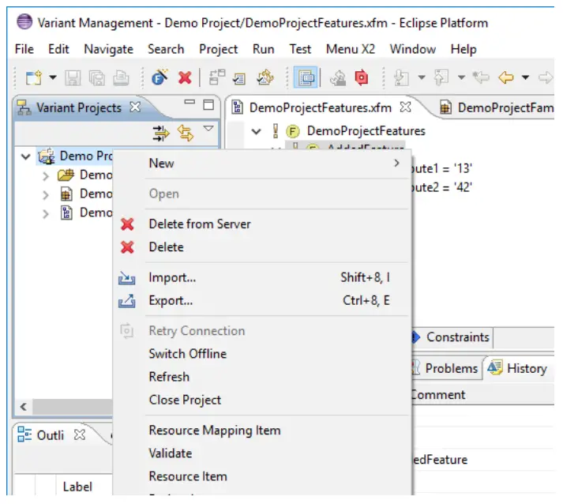Open the Help menu

point(464,49)
